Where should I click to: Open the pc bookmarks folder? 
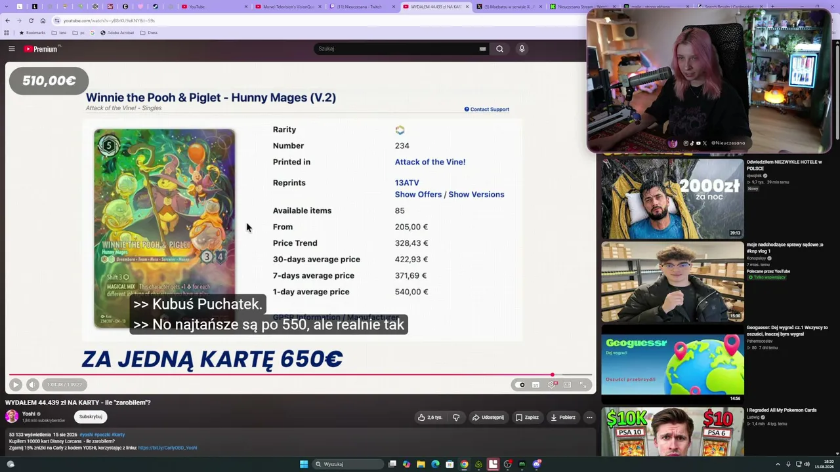[79, 33]
